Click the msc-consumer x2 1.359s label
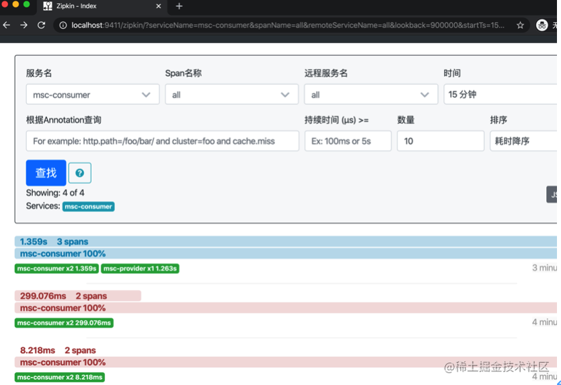This screenshot has height=385, width=561. click(57, 269)
